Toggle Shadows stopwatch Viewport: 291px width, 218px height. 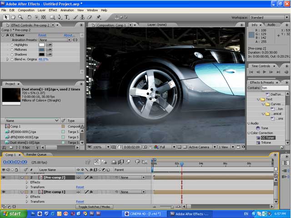tap(12, 54)
